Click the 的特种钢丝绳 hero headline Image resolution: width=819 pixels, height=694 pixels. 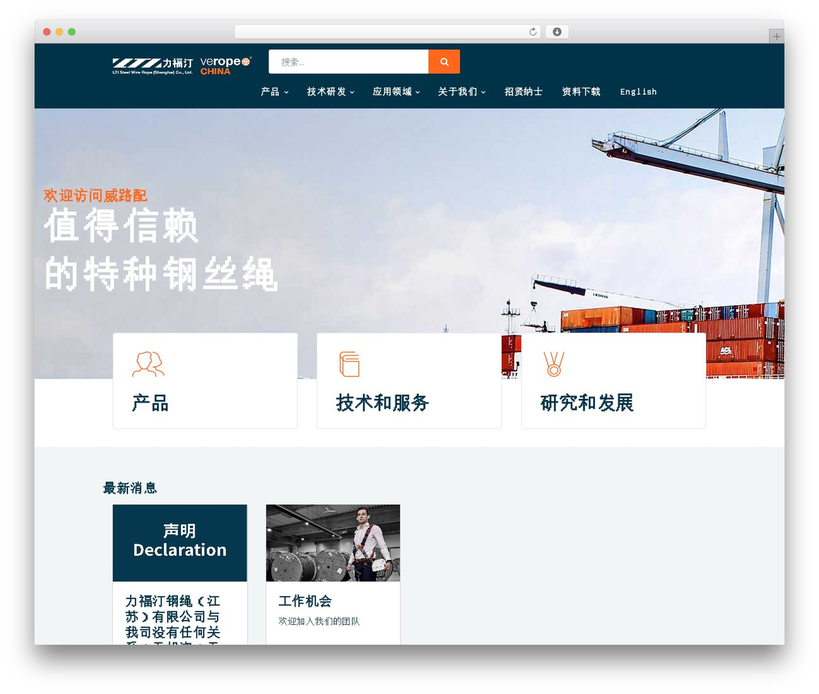tap(161, 274)
